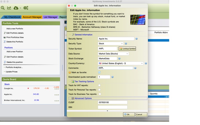The width and height of the screenshot is (200, 125).
Task: Click Tax Tracking Options icon
Action: coord(73,81)
